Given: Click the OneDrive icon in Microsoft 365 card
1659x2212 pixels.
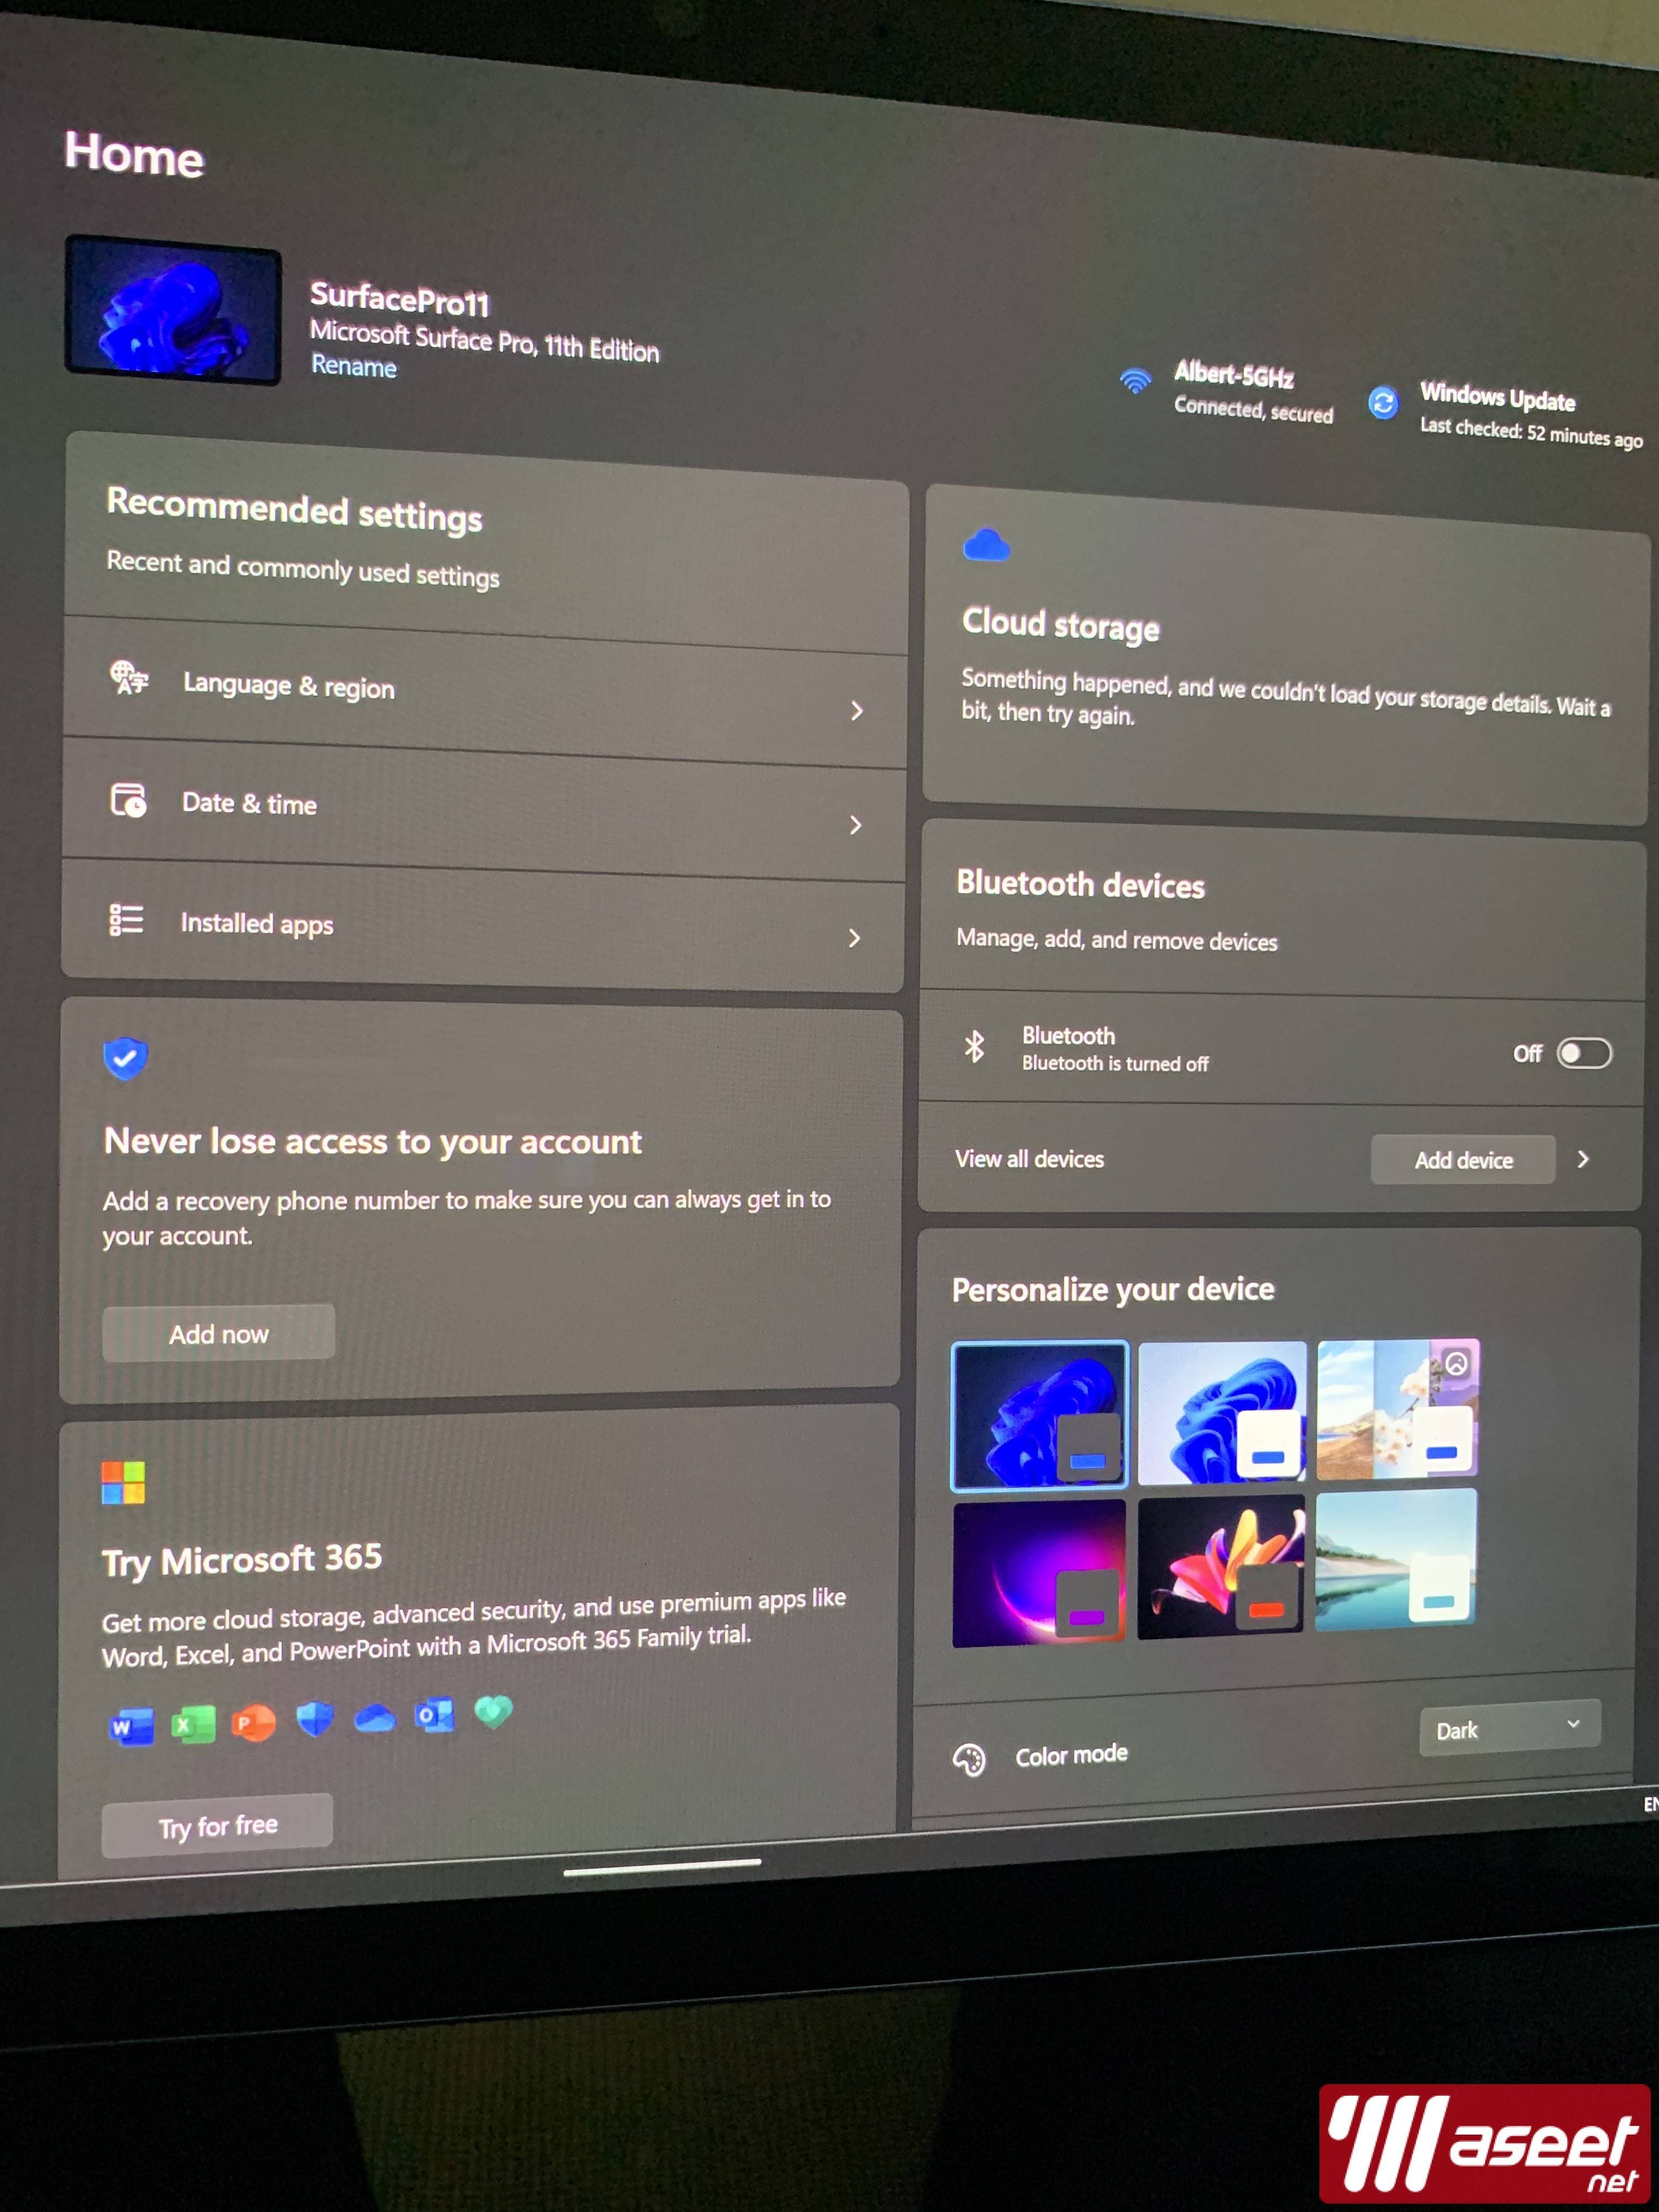Looking at the screenshot, I should click(375, 1718).
